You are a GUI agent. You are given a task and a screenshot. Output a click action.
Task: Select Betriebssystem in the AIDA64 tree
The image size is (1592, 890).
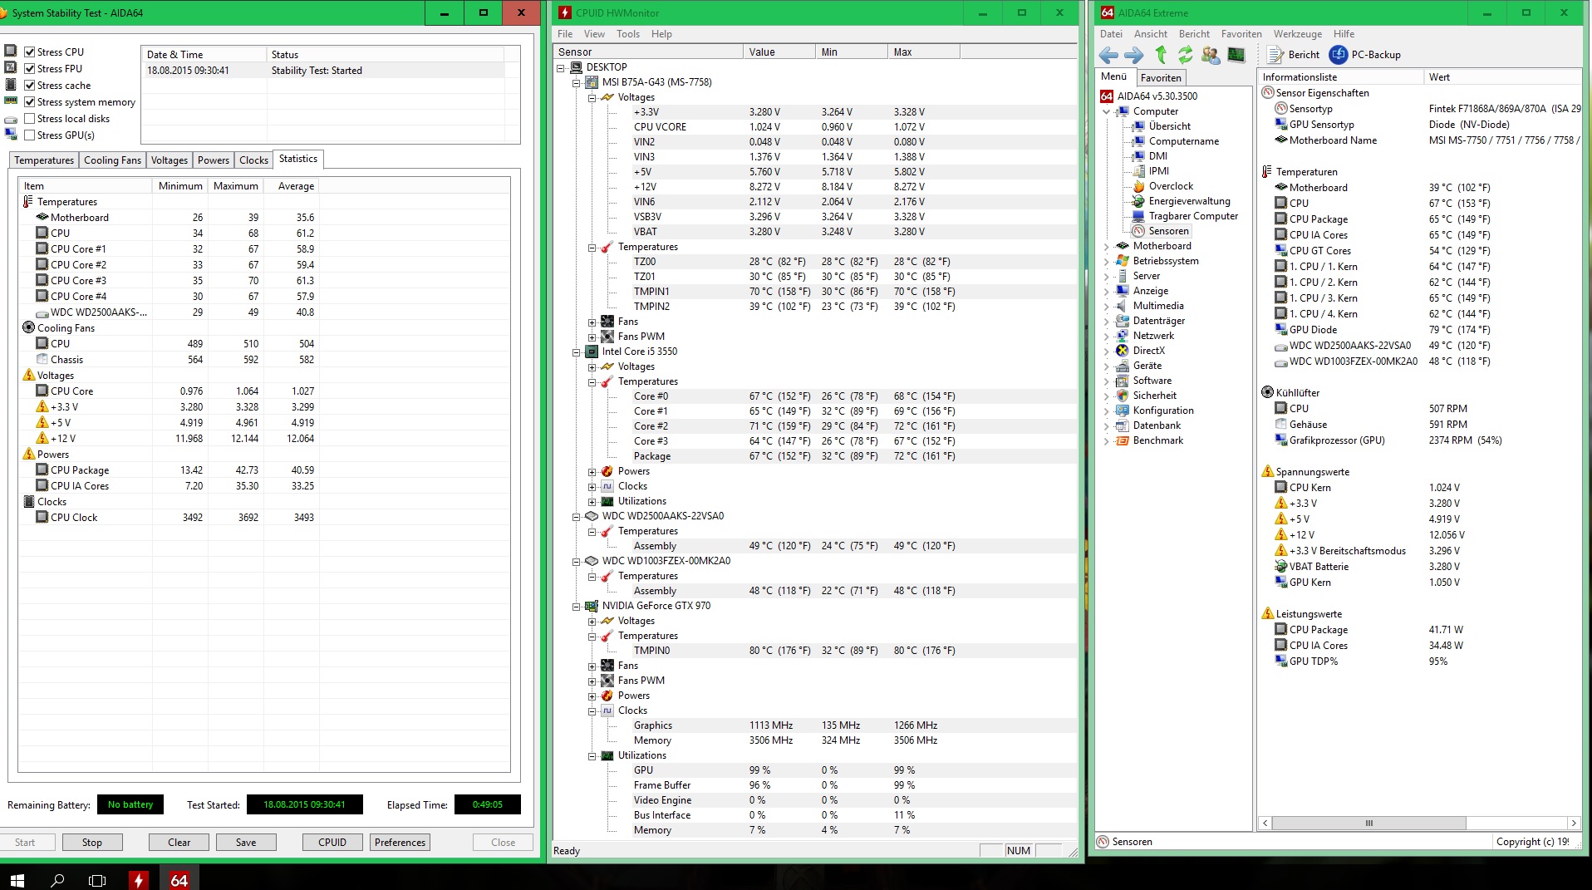[x=1165, y=261]
